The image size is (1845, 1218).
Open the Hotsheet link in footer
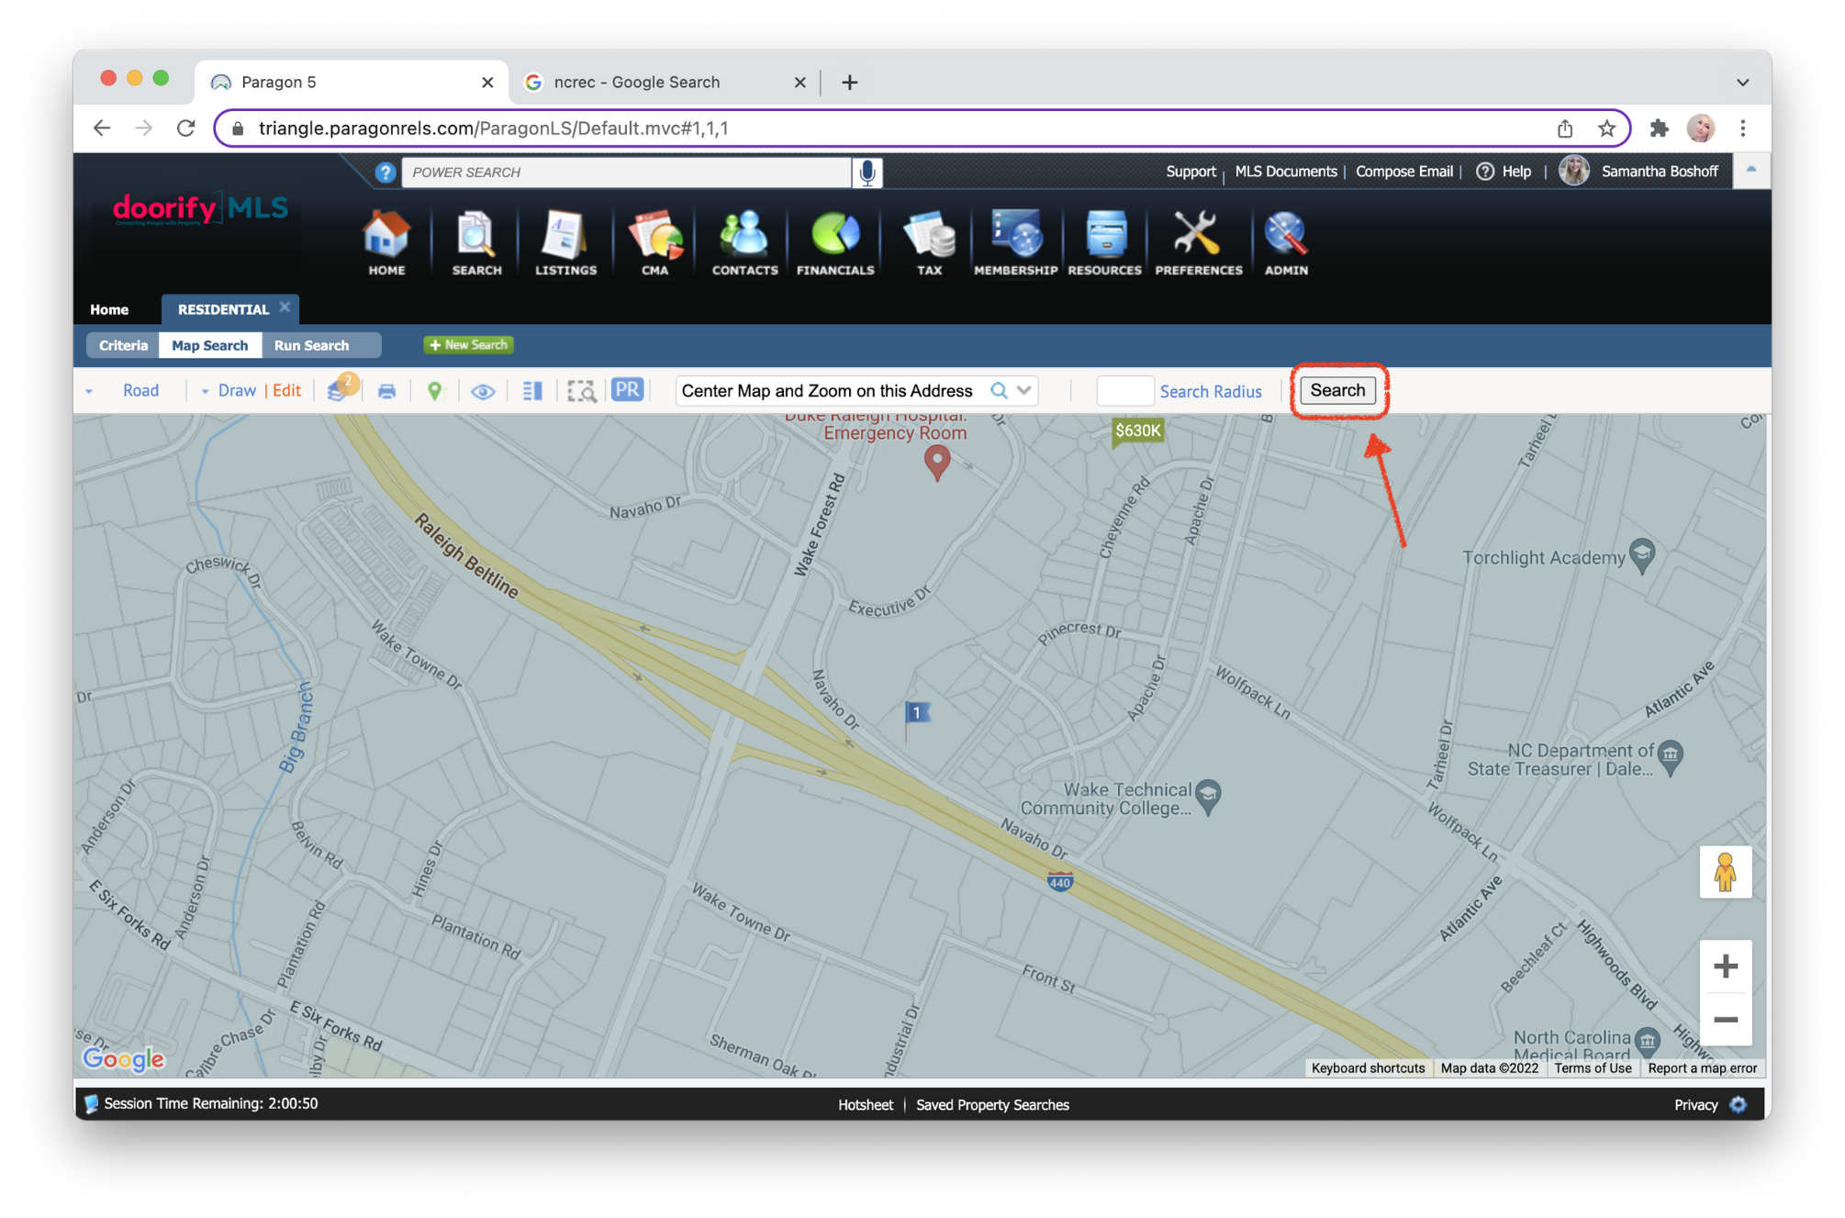click(866, 1104)
